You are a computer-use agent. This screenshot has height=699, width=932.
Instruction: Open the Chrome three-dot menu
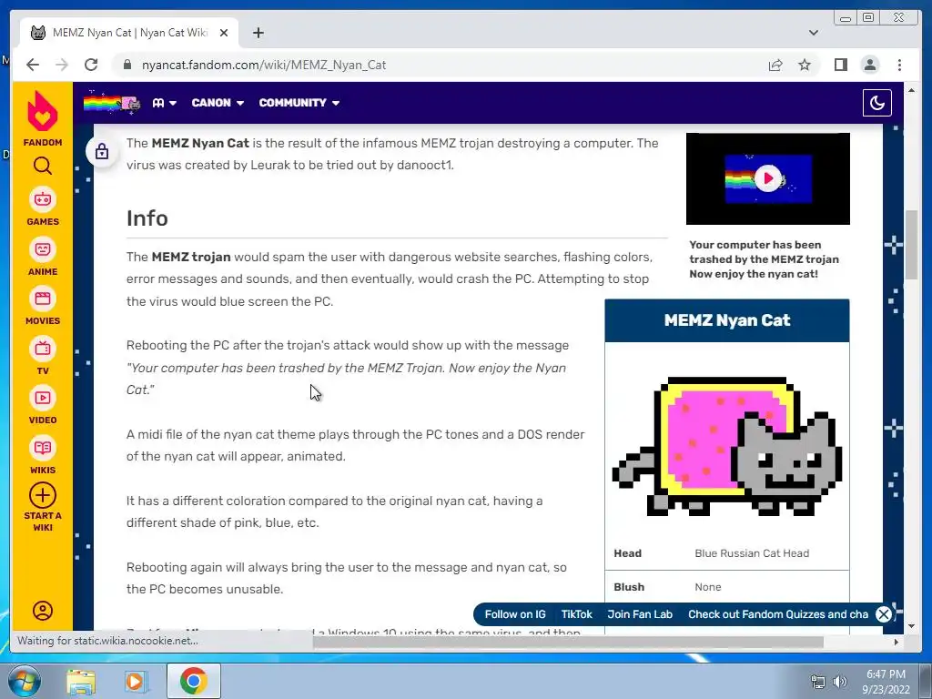tap(899, 65)
